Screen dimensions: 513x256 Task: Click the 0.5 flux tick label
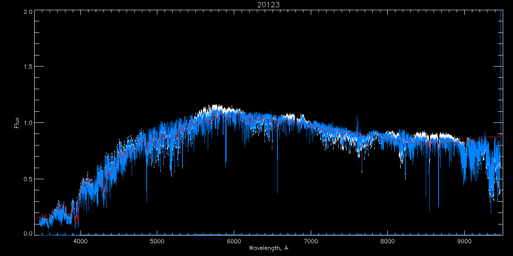pos(28,179)
